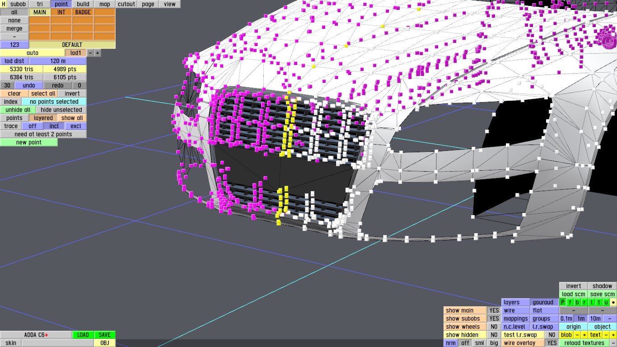The image size is (617, 347).
Task: Choose 'show all' points display
Action: (x=72, y=118)
